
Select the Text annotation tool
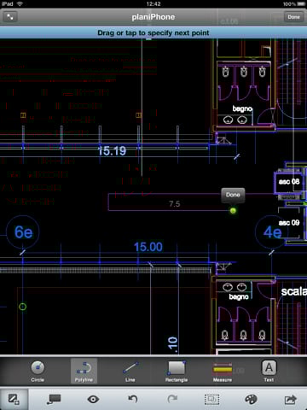point(269,372)
